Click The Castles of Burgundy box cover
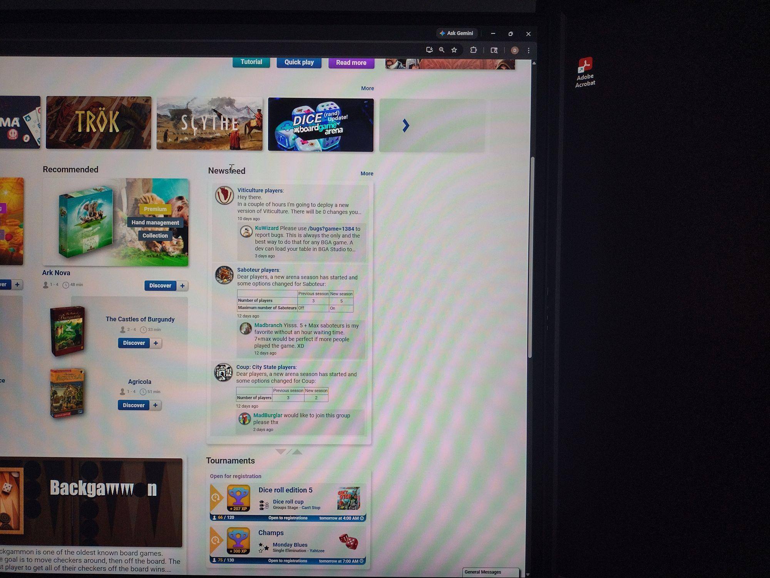The image size is (770, 578). (x=67, y=331)
